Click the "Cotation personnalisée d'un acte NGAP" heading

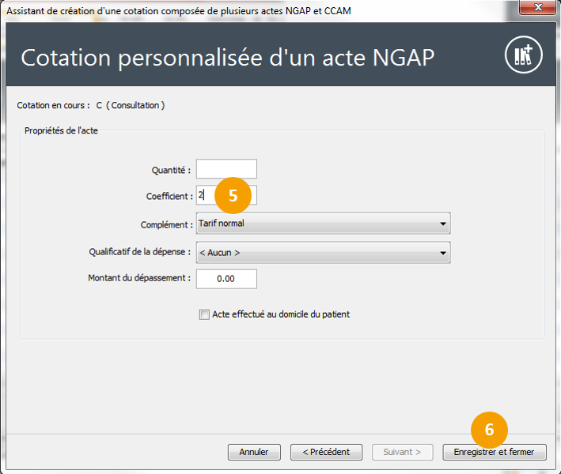pos(227,58)
